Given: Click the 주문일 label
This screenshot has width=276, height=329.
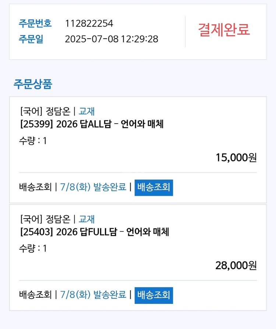Looking at the screenshot, I should [x=31, y=39].
